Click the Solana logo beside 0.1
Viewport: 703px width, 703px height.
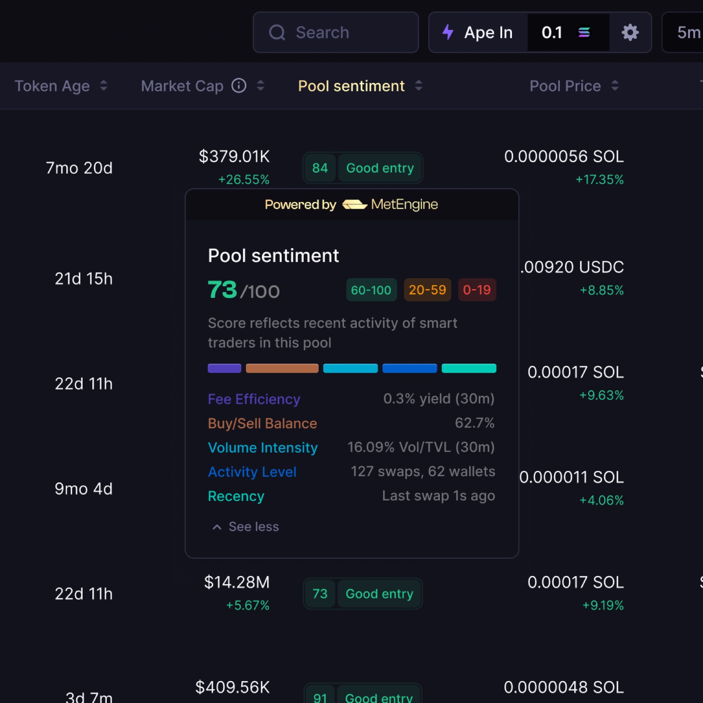[584, 33]
